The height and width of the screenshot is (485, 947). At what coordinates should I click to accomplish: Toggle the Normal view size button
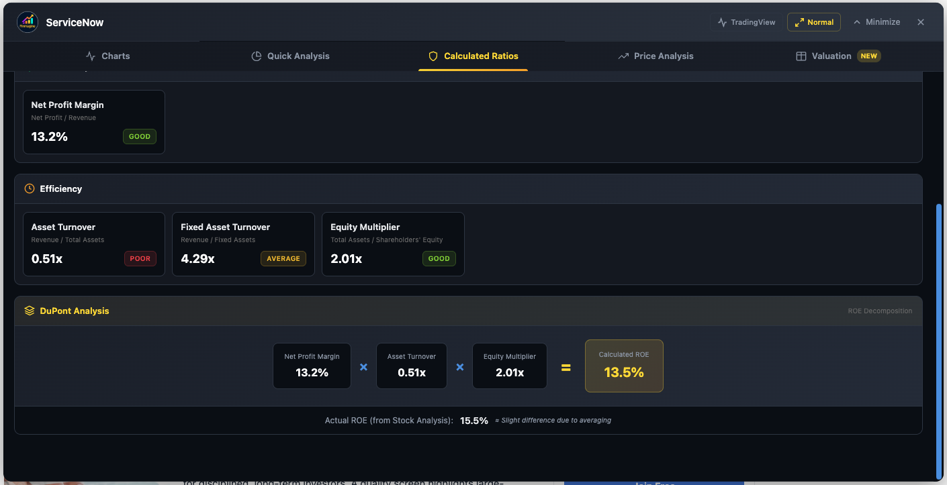click(x=813, y=22)
